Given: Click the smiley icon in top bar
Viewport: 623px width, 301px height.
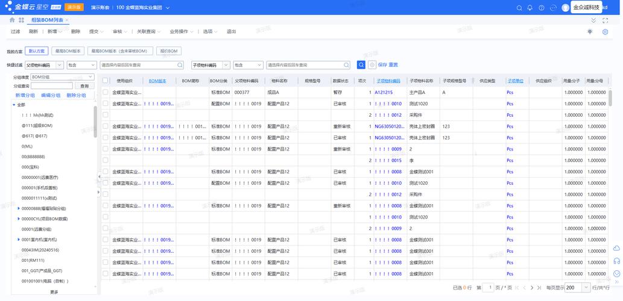Looking at the screenshot, I should 552,8.
